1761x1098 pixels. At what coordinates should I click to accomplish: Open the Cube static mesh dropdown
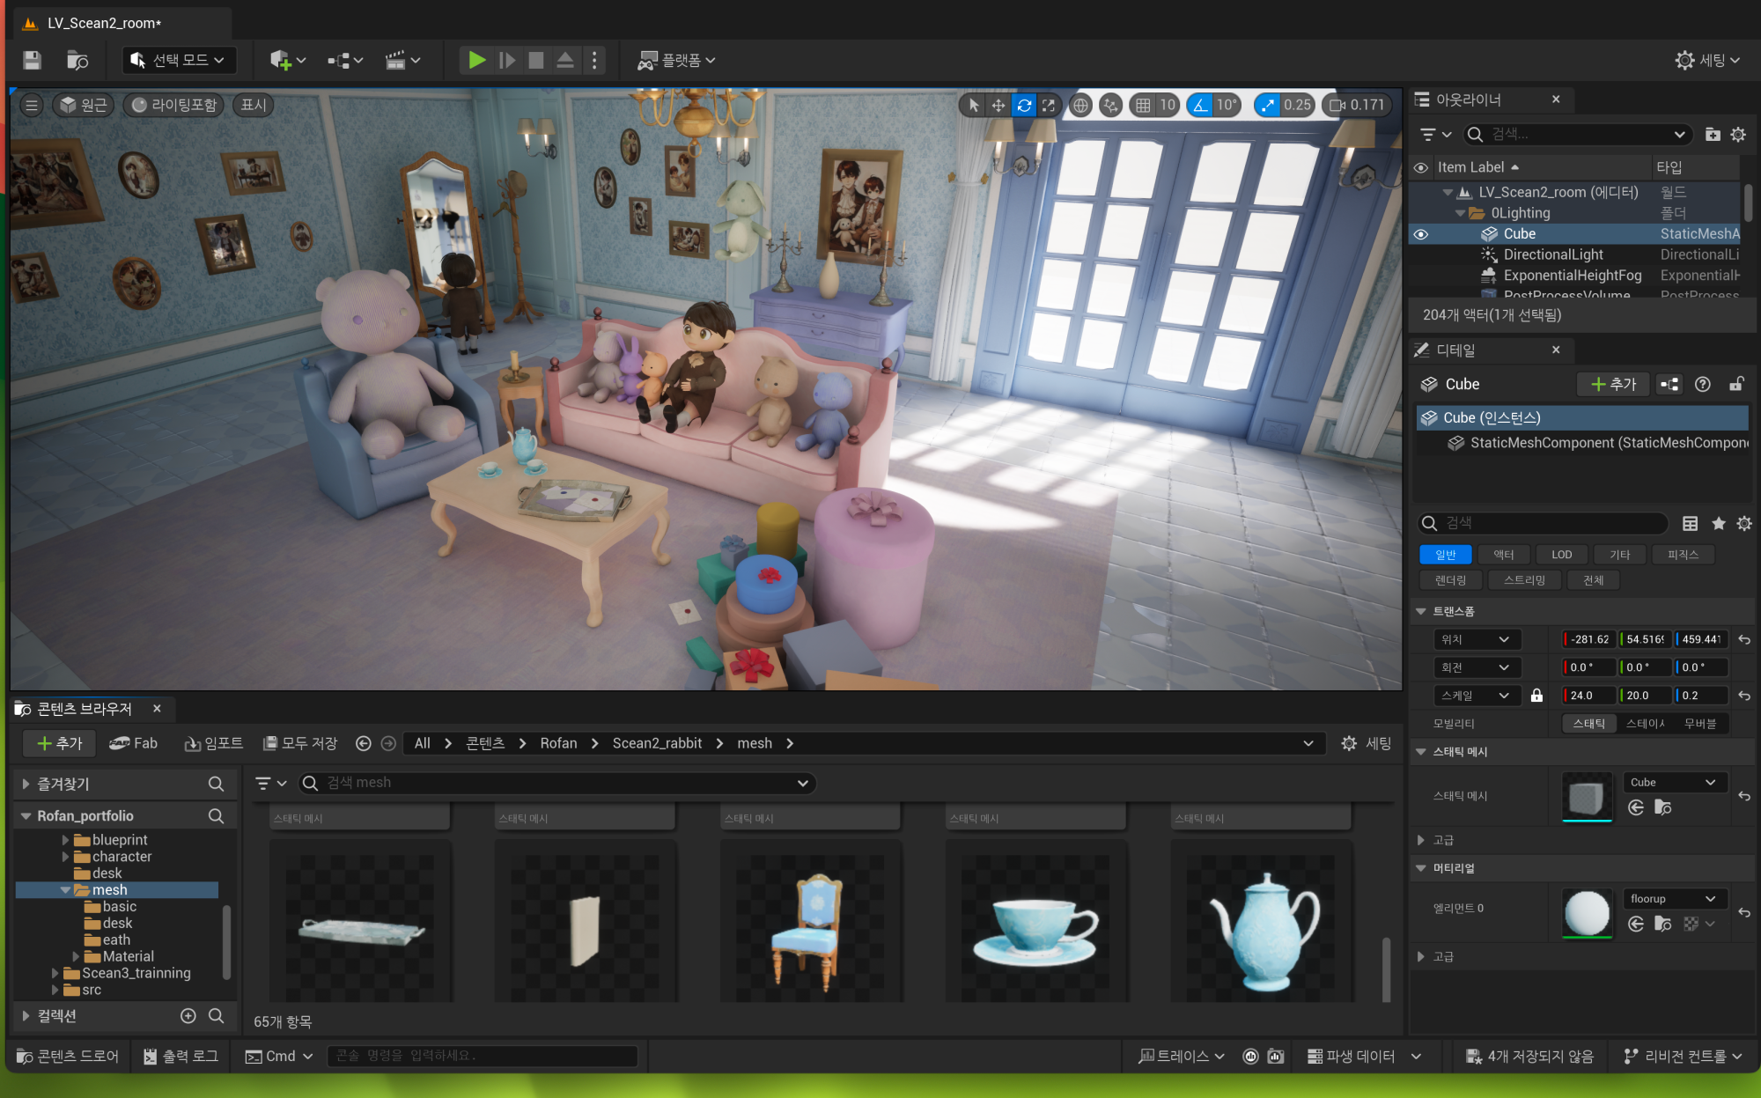(1673, 782)
